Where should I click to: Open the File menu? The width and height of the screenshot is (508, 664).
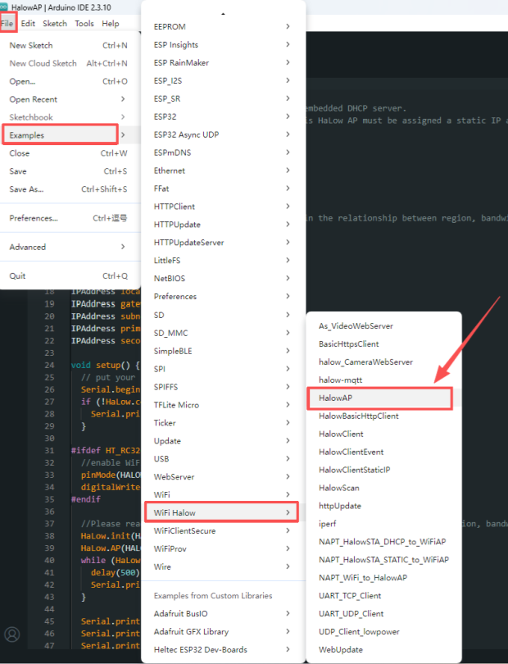point(7,23)
